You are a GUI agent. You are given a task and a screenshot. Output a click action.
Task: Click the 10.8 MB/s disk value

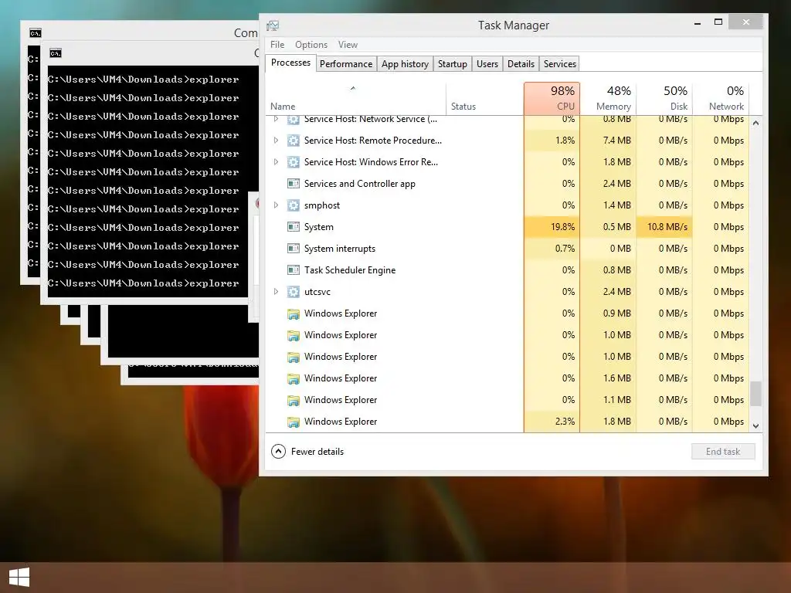[x=667, y=227]
